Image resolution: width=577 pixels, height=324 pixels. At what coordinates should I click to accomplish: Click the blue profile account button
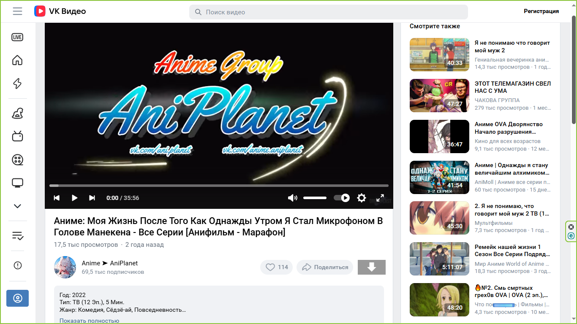pyautogui.click(x=17, y=298)
